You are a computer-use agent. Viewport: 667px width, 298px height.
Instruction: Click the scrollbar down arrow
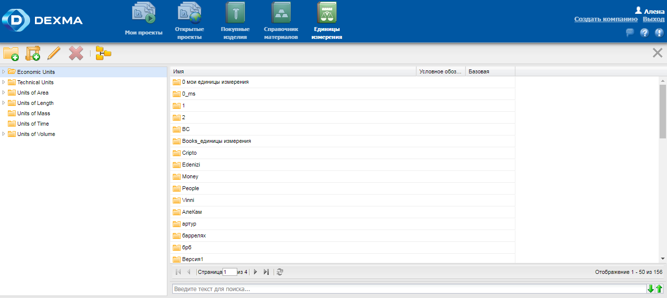coord(663,259)
